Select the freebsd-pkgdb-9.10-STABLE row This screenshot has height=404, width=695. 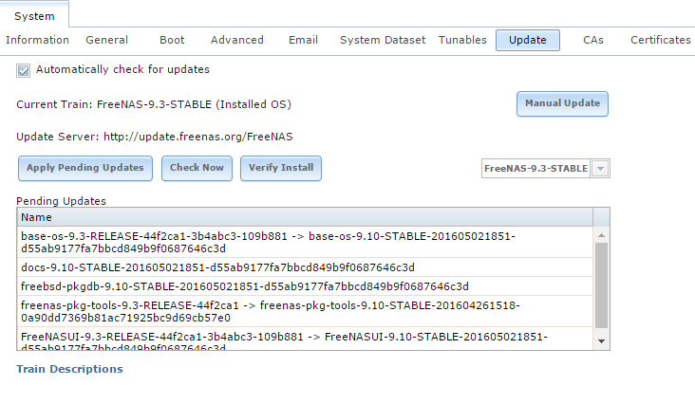coord(305,286)
